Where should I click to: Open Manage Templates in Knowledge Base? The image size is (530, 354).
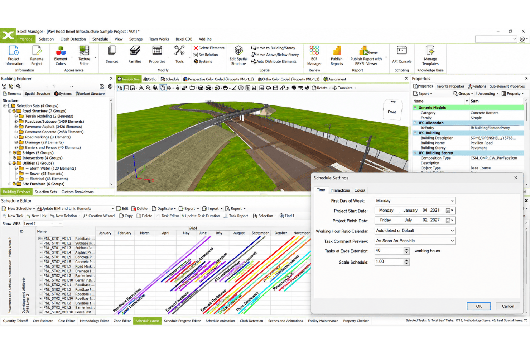(x=430, y=56)
